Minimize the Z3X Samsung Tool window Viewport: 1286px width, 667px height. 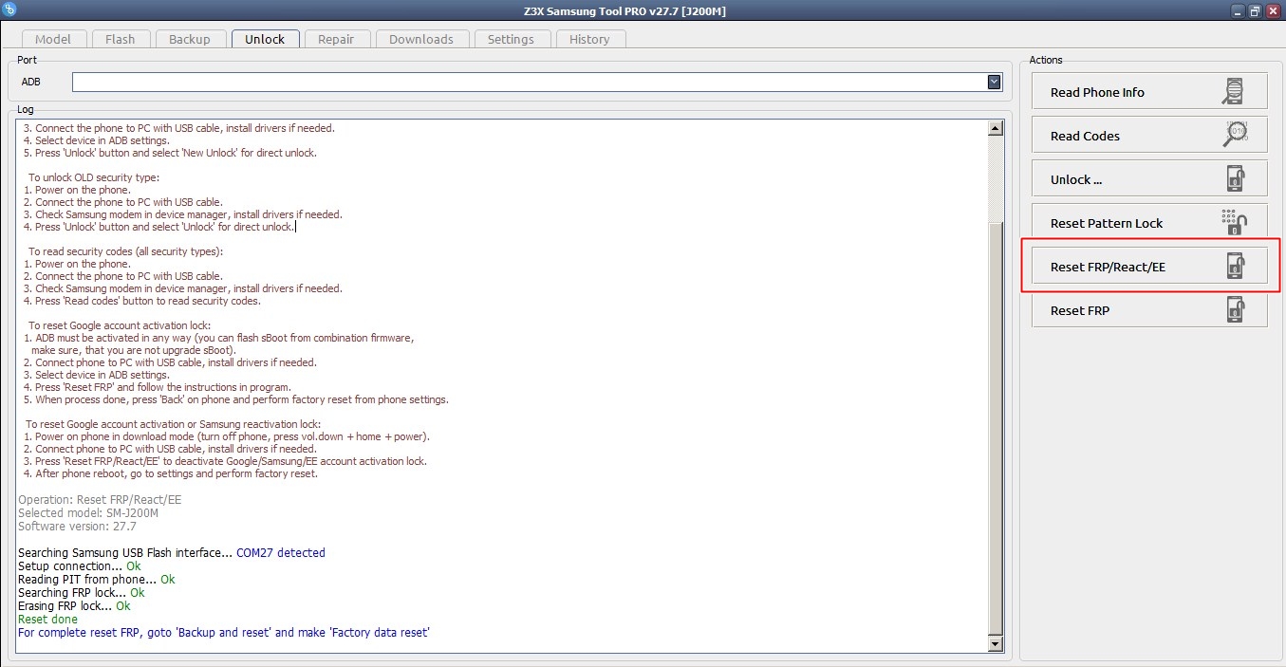pyautogui.click(x=1238, y=10)
